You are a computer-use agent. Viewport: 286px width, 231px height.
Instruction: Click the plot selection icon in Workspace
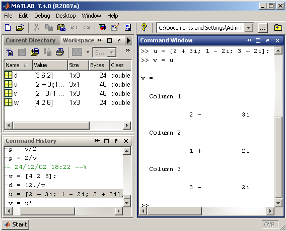77,52
